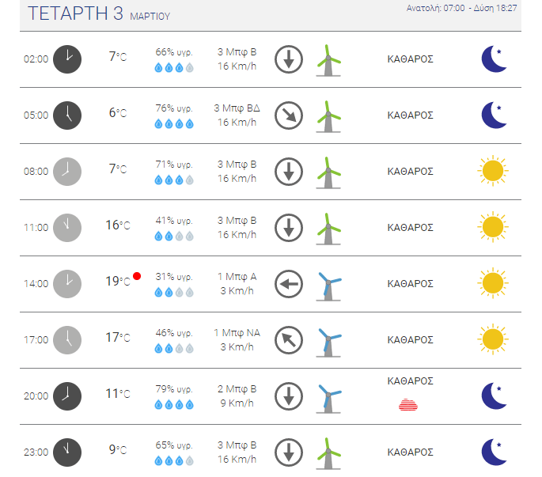Click the blue wind turbine in the 20:00 row

click(328, 398)
